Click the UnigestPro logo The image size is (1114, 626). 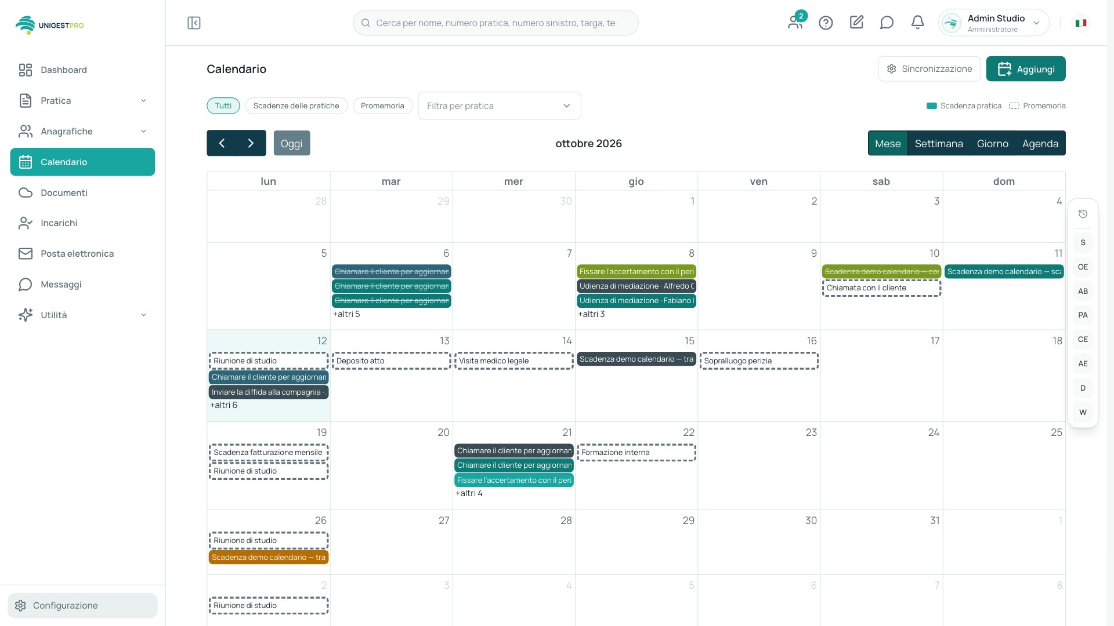click(x=49, y=25)
